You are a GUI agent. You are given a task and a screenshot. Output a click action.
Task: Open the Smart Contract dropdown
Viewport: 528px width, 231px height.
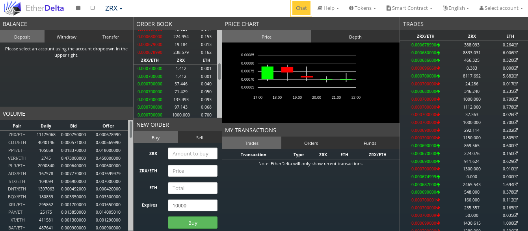pos(409,8)
